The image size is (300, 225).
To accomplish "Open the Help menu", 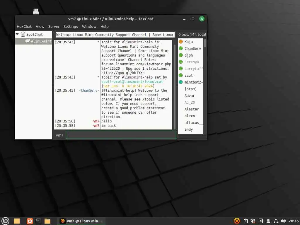I will [x=105, y=26].
